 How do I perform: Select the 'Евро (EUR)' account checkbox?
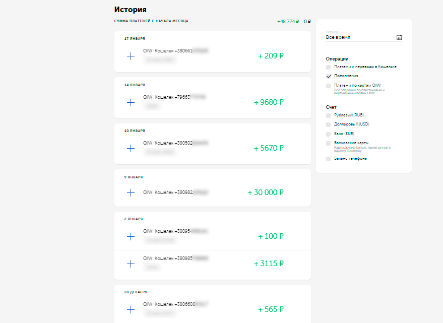[x=328, y=134]
